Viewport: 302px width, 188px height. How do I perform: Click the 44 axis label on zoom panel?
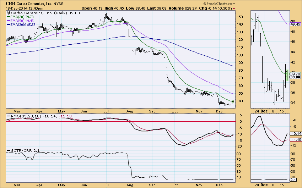click(293, 52)
